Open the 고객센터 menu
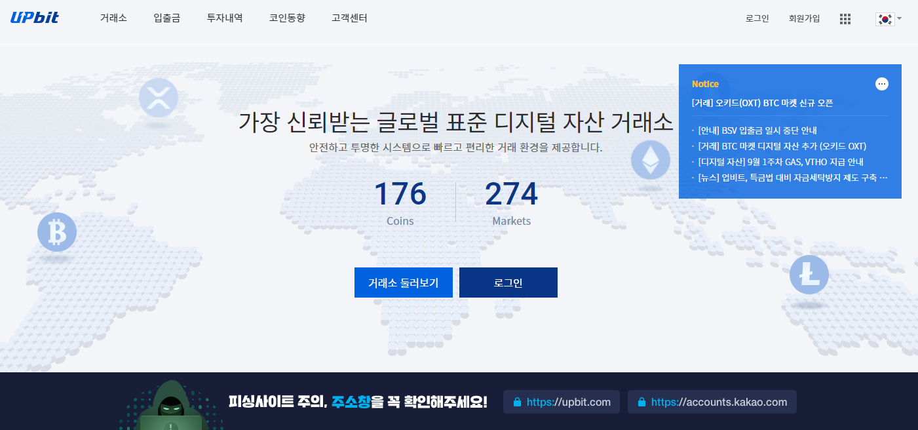Image resolution: width=918 pixels, height=430 pixels. point(349,18)
